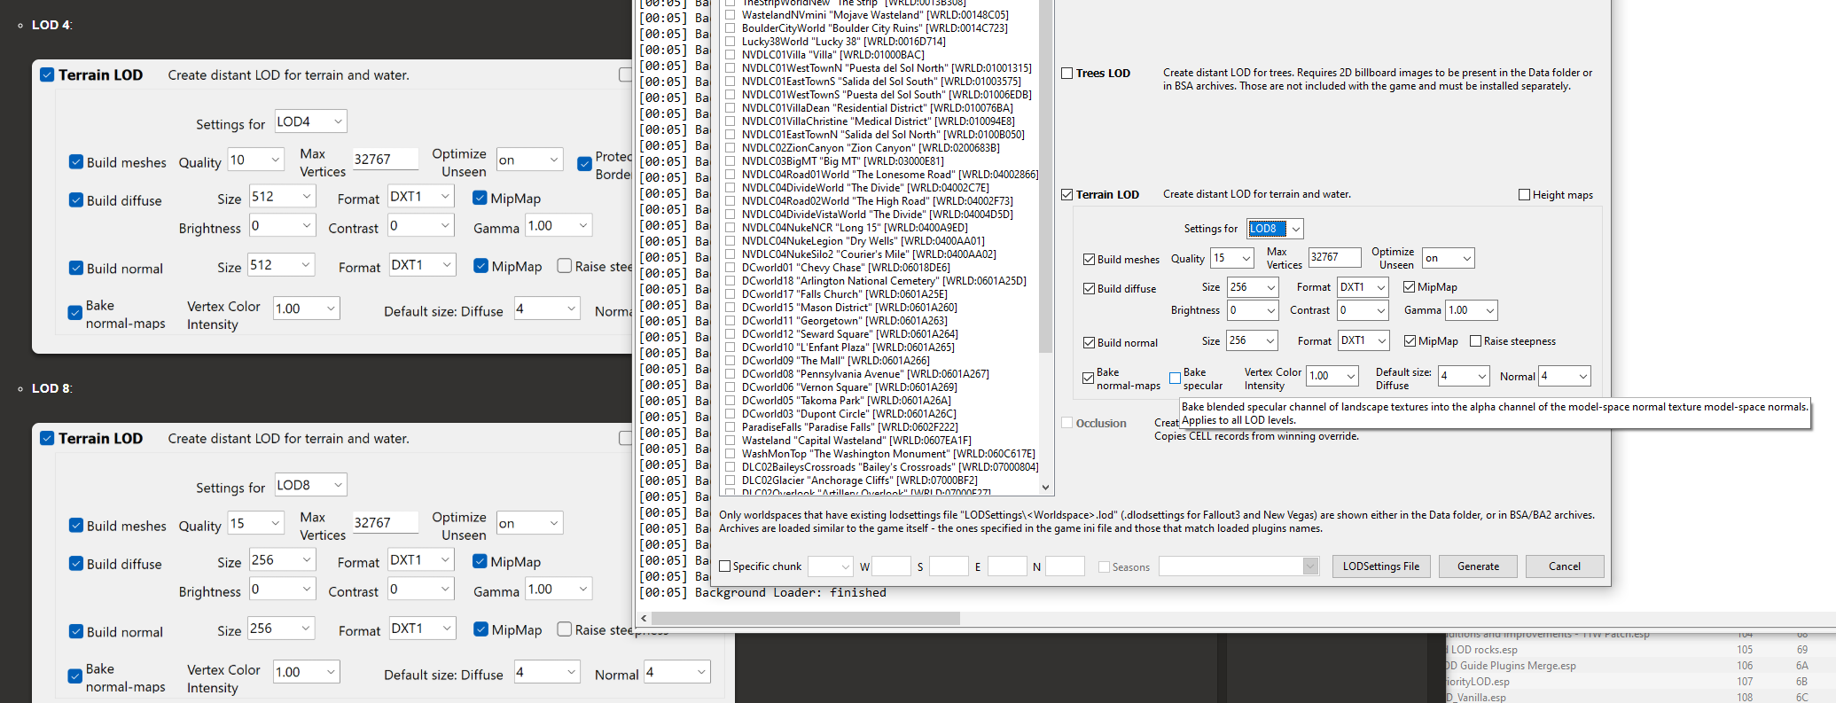Click worldspace list scrollbar down arrow
The width and height of the screenshot is (1836, 703).
(x=1045, y=488)
